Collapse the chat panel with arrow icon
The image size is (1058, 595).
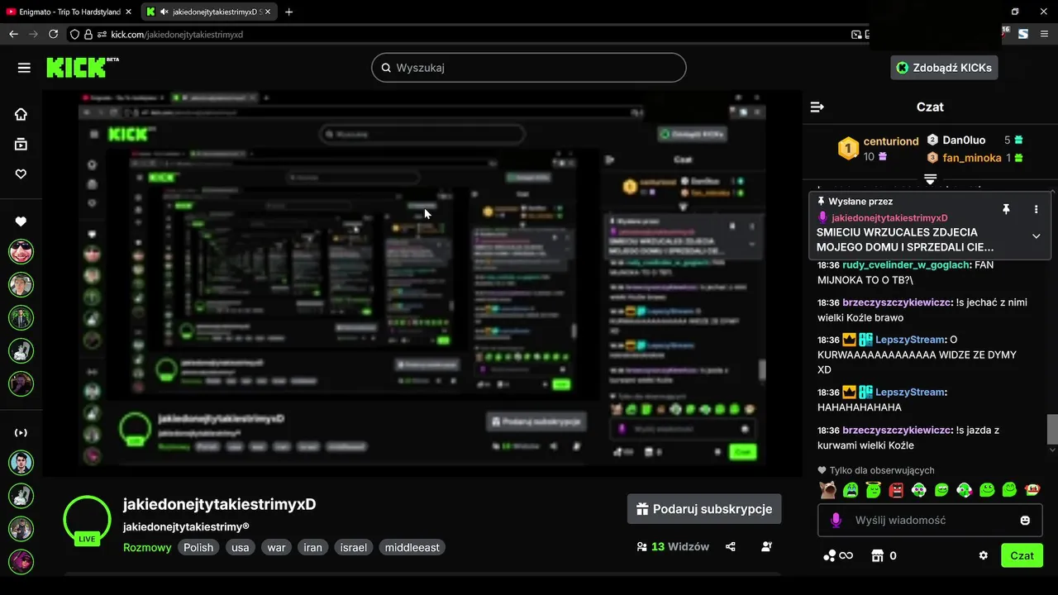(817, 107)
